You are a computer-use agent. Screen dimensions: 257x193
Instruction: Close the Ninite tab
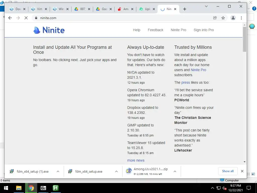[x=175, y=9]
